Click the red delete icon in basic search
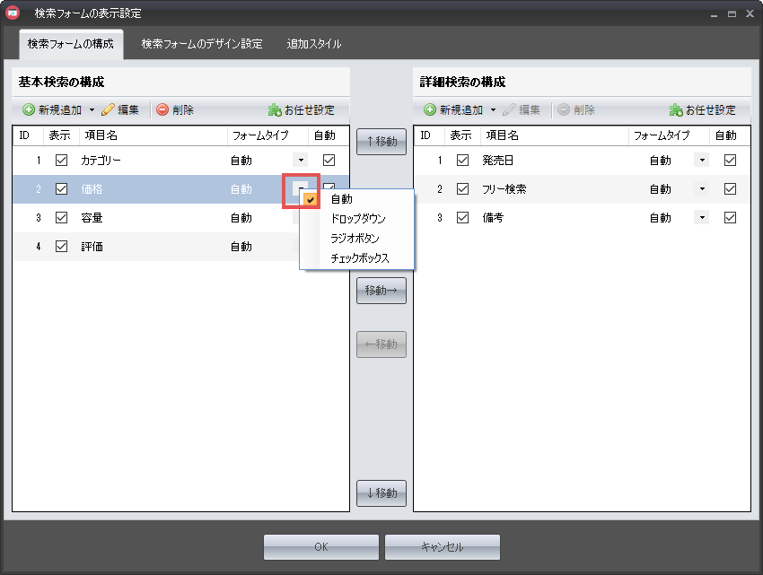This screenshot has width=763, height=575. [162, 110]
